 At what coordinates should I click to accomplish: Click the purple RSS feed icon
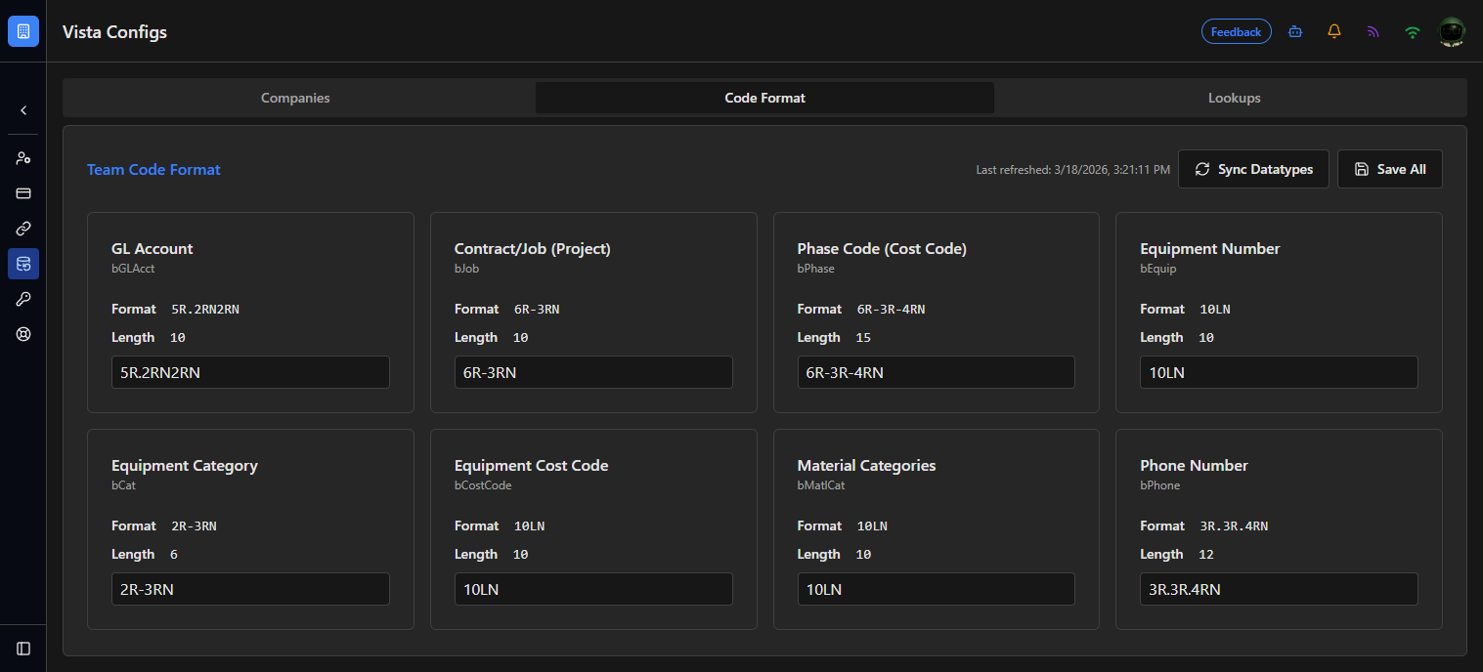pos(1374,31)
